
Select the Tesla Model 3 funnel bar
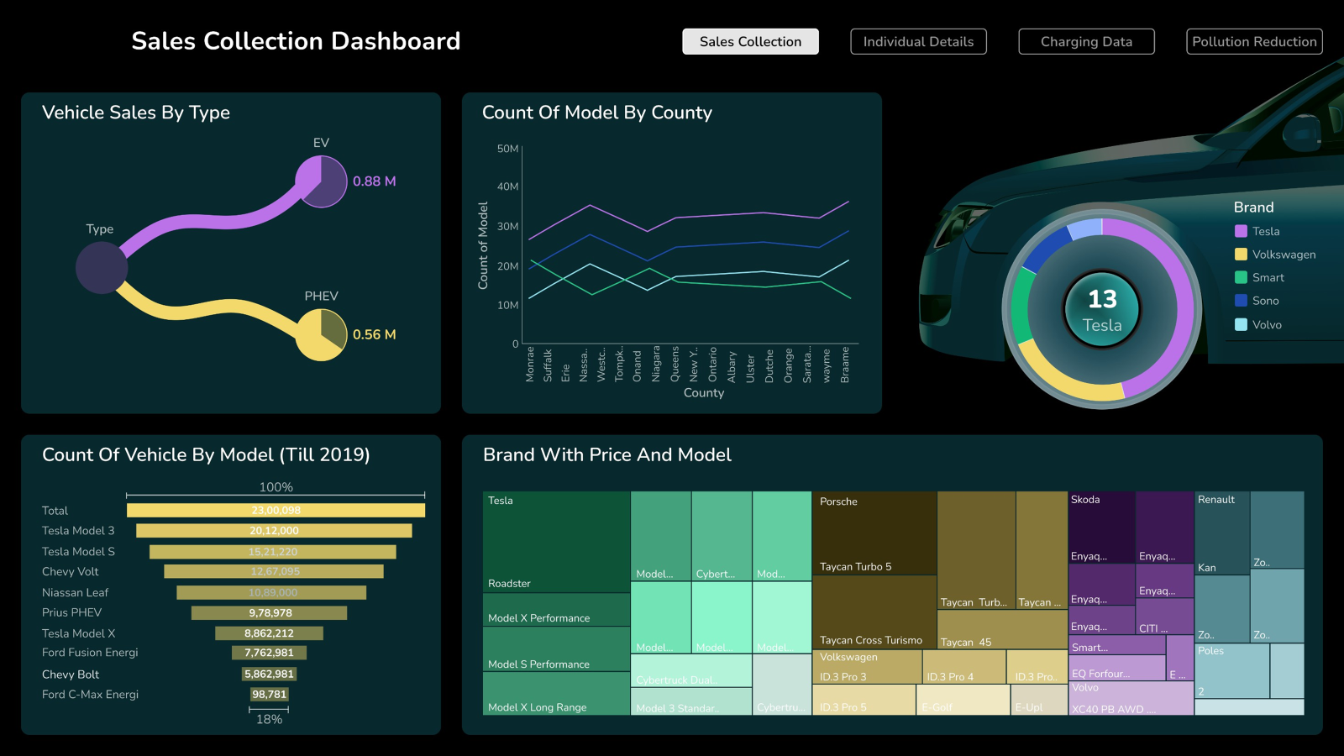pos(274,531)
